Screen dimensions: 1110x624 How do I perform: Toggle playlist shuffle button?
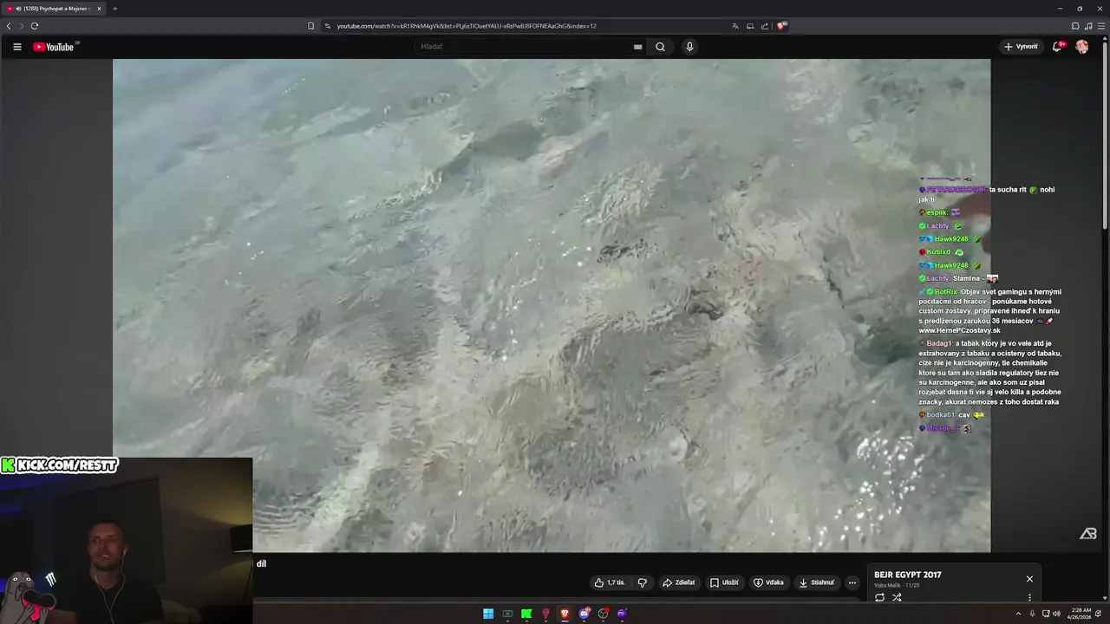(x=897, y=597)
